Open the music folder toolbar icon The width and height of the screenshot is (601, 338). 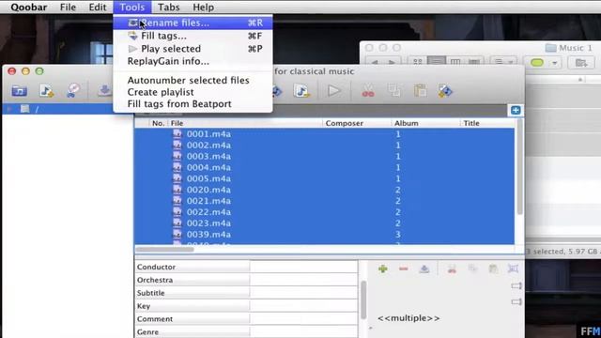tap(19, 91)
